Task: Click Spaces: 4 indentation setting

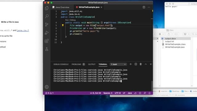Action: [108, 93]
